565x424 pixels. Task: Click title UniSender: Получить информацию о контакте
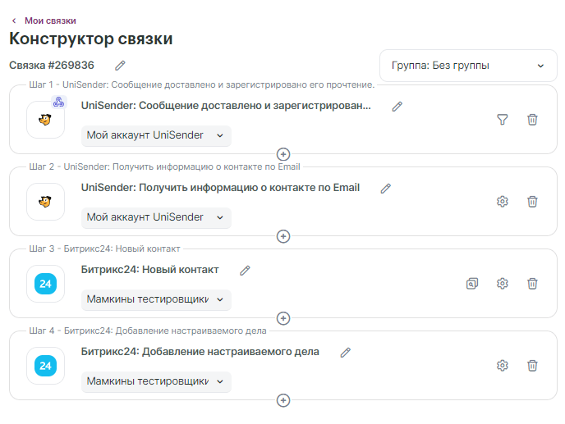pyautogui.click(x=220, y=188)
